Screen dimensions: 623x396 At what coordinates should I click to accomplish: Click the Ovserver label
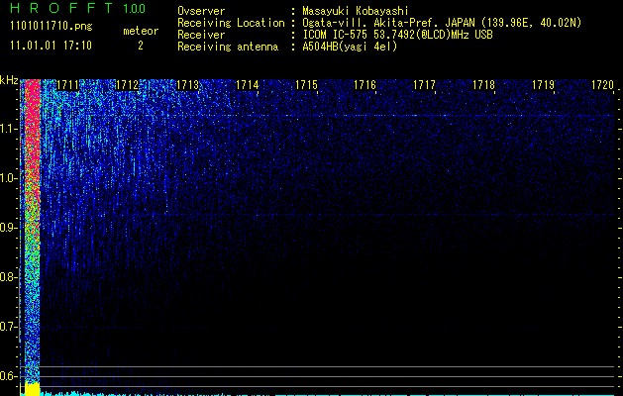pyautogui.click(x=201, y=11)
